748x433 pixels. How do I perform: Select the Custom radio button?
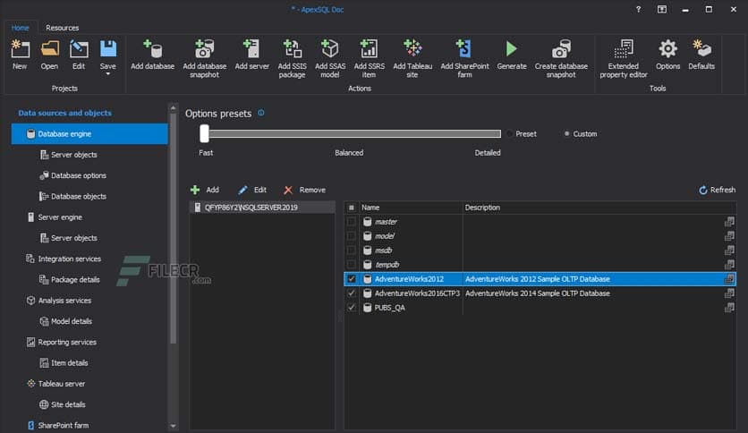(566, 134)
